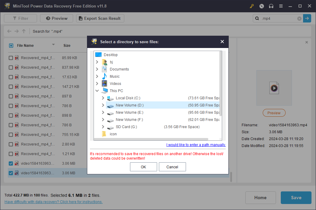Viewport: 316px width, 210px height.
Task: Open the bootable media disc icon
Action: coord(262,6)
